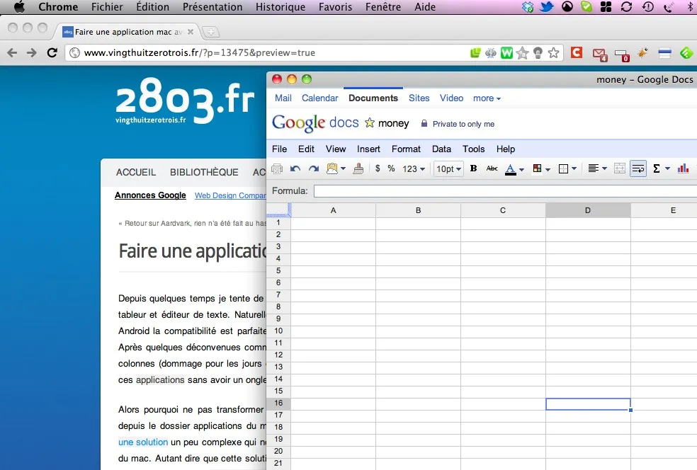Open the Sites link in Google bar
The height and width of the screenshot is (470, 697).
coord(419,98)
